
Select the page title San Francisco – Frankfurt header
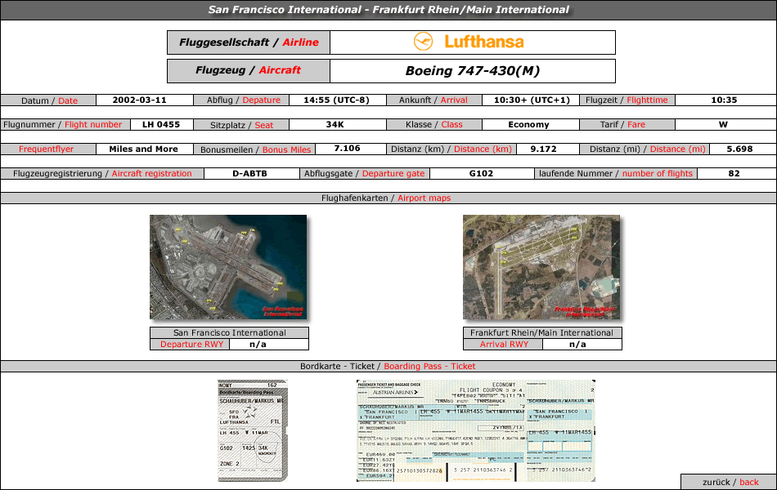tap(388, 10)
